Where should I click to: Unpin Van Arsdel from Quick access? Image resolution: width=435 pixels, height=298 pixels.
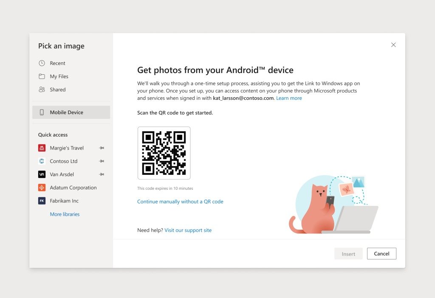coord(102,174)
